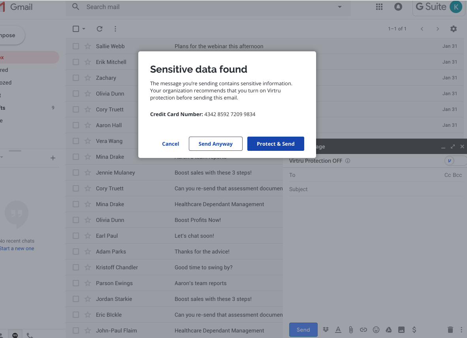This screenshot has width=467, height=338.
Task: Click Virtru Protection info icon
Action: 348,161
